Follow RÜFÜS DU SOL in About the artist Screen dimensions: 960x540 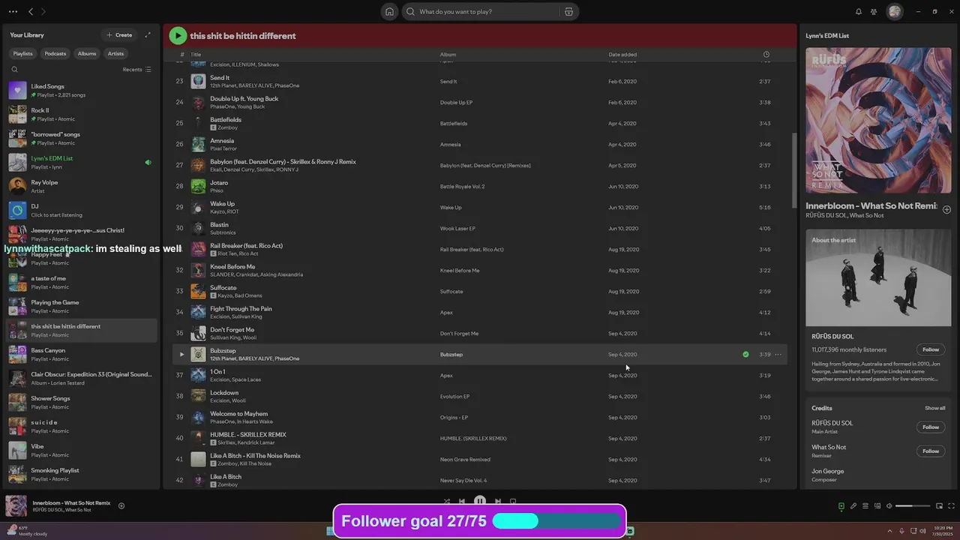click(931, 349)
